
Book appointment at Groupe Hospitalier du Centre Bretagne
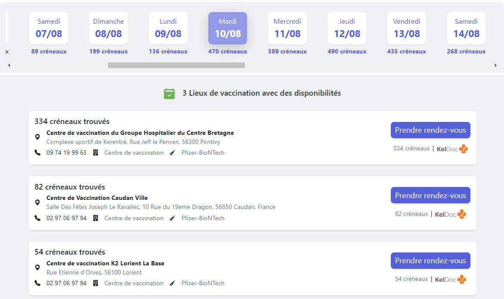[x=430, y=130]
